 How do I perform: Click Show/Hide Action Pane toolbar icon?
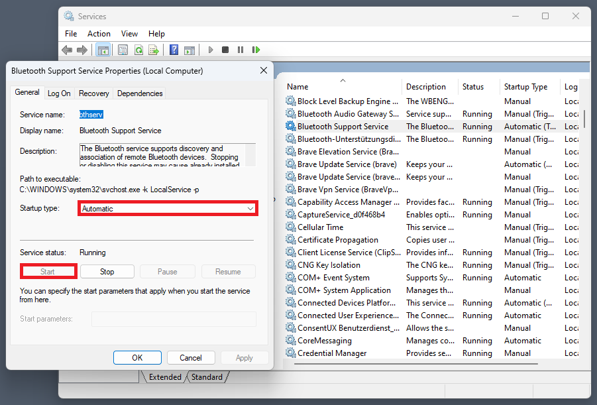[190, 50]
